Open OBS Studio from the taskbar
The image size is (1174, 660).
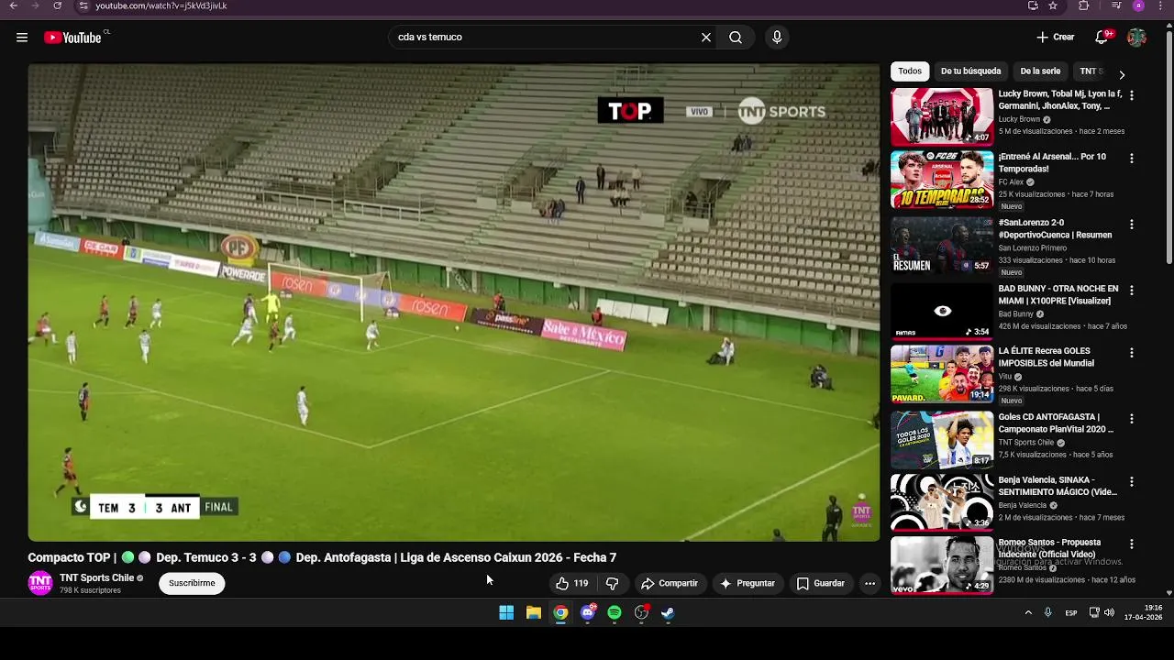click(641, 612)
